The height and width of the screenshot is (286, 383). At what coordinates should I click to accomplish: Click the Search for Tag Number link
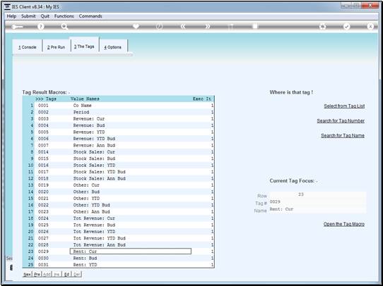coord(341,120)
